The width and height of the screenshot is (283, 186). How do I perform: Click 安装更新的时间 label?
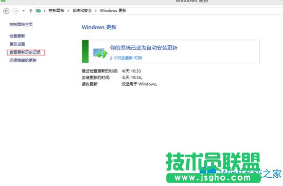pos(96,78)
